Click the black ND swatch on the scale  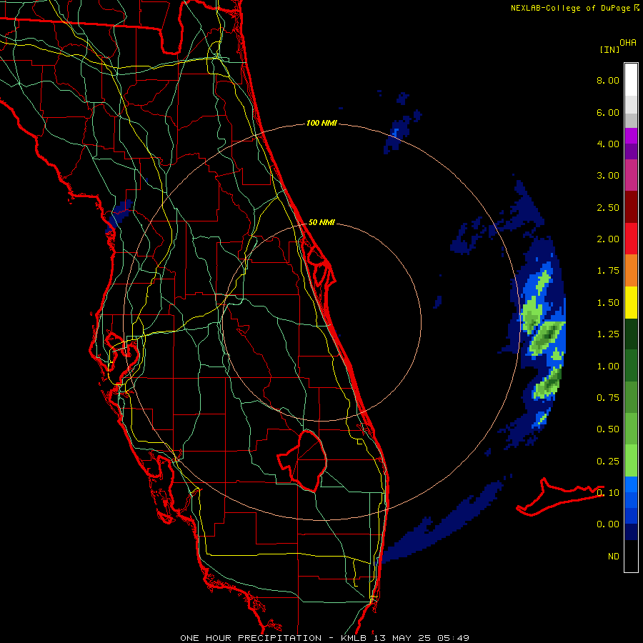click(x=631, y=556)
